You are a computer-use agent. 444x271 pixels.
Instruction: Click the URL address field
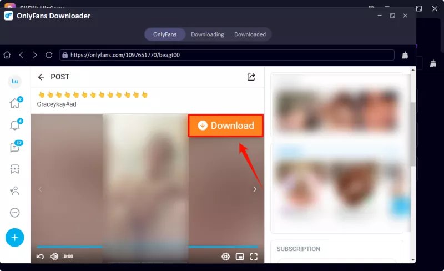pos(226,55)
